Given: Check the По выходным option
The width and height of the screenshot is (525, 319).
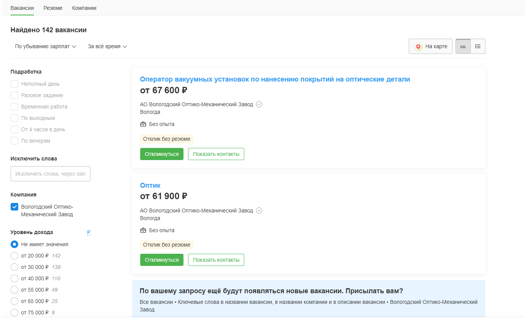Looking at the screenshot, I should (x=14, y=118).
